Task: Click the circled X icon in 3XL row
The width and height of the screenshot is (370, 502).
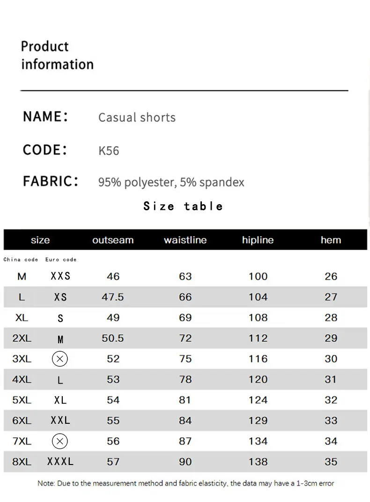Action: (x=60, y=359)
